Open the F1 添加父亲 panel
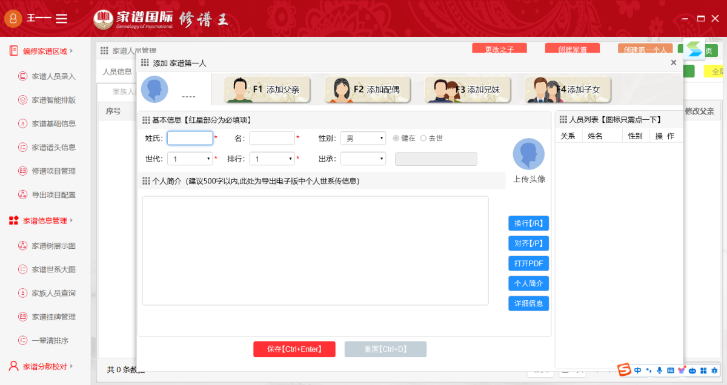 click(x=267, y=89)
